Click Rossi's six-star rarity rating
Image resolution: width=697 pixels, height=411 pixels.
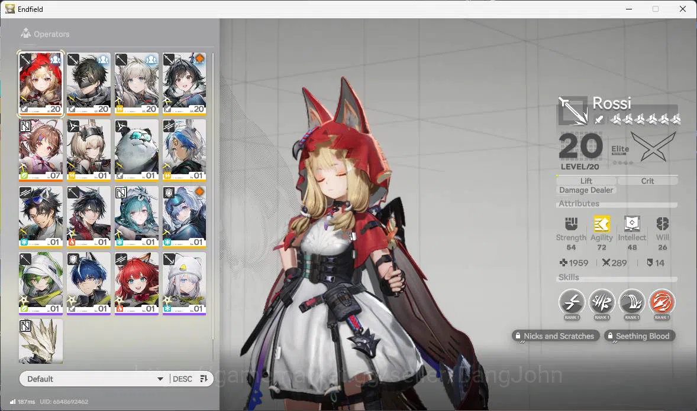click(645, 119)
